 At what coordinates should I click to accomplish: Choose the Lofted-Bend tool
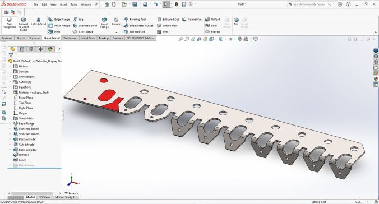pyautogui.click(x=38, y=21)
